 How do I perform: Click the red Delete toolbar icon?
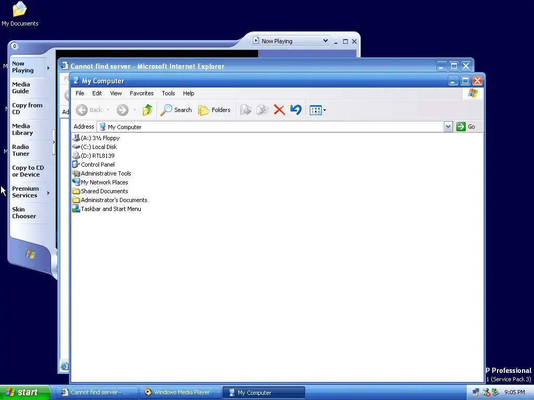coord(280,110)
